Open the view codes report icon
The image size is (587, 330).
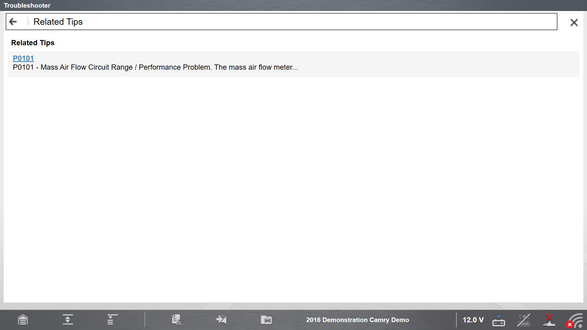click(176, 320)
